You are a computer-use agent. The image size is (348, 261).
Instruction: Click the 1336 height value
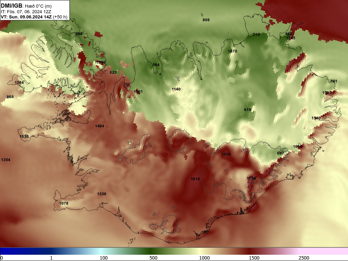[102, 194]
